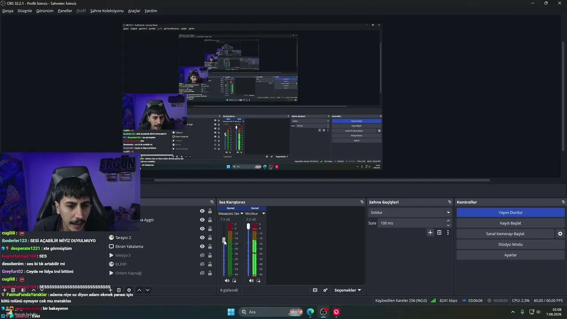
Task: Hide the Tarayıcı 2 source
Action: point(202,237)
